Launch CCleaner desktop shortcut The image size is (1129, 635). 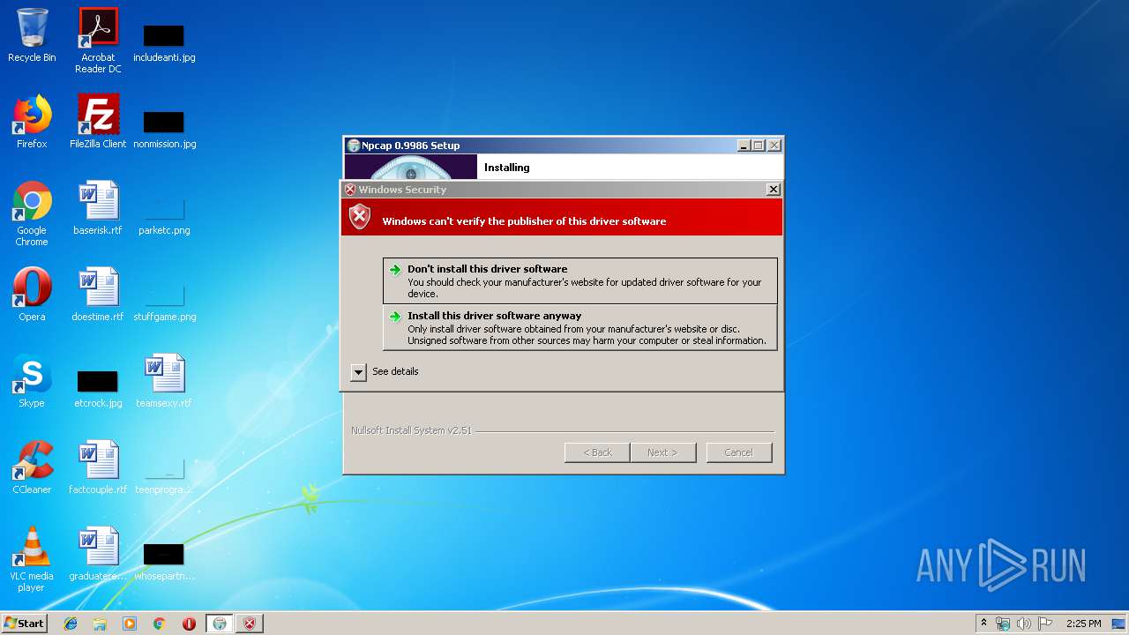(x=32, y=467)
